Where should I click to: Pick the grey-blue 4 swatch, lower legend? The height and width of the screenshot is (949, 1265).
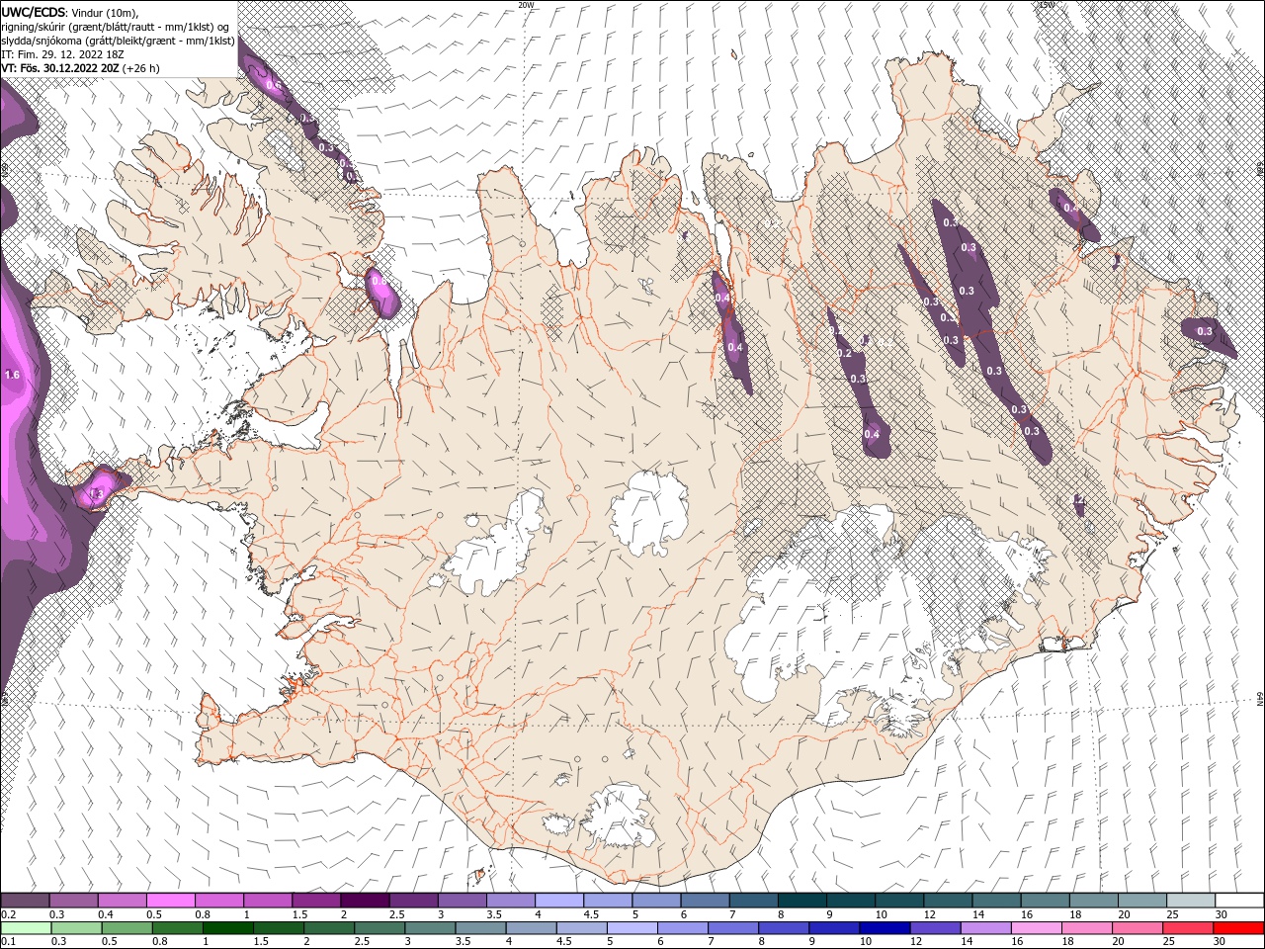tap(530, 928)
